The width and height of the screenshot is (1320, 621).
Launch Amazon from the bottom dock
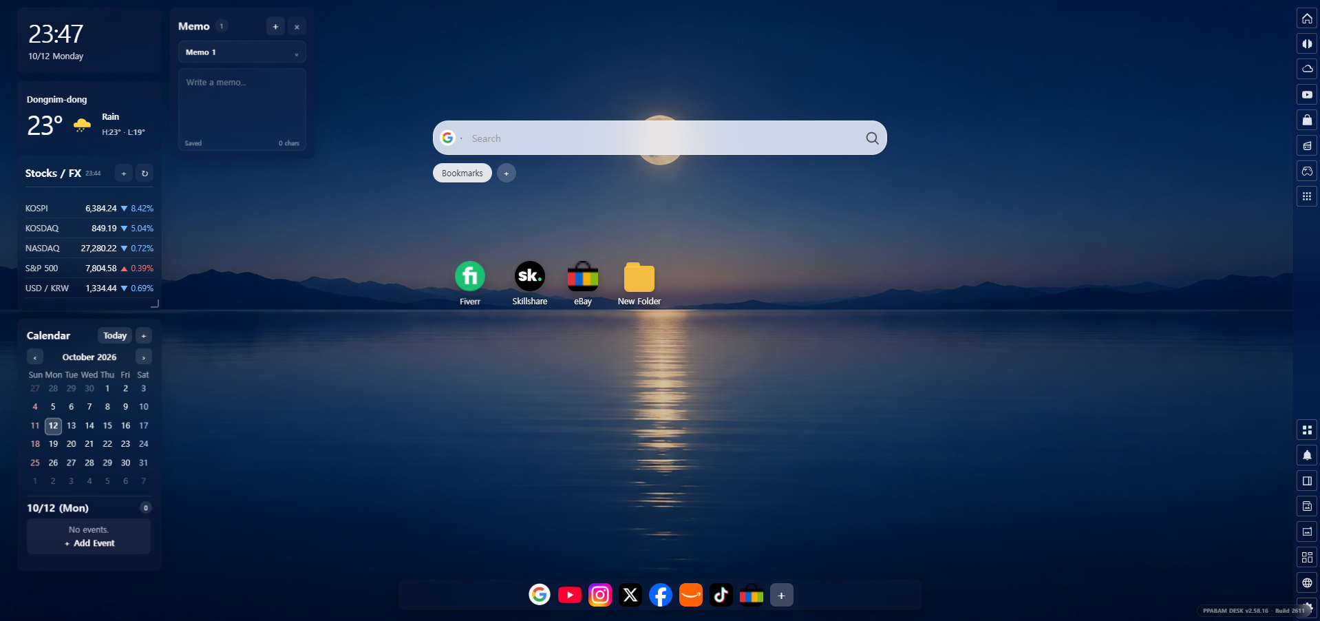tap(691, 595)
